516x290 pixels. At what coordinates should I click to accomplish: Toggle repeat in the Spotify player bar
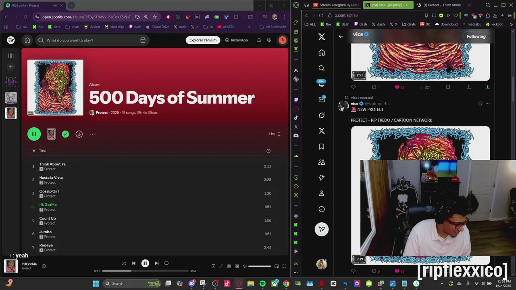[x=166, y=263]
